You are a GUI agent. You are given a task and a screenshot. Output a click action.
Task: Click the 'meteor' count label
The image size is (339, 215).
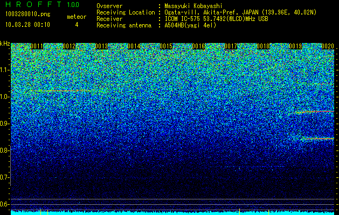(77, 17)
